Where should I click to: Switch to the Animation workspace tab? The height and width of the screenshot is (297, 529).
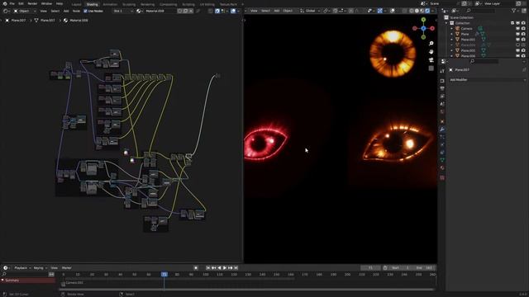click(110, 4)
